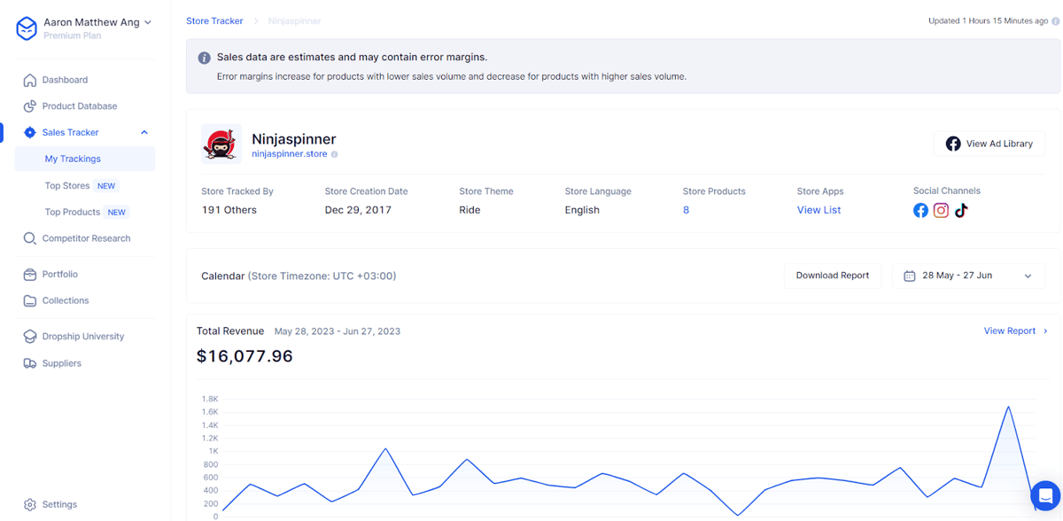Click the Collections folder icon
Viewport: 1063px width, 521px height.
pyautogui.click(x=30, y=301)
